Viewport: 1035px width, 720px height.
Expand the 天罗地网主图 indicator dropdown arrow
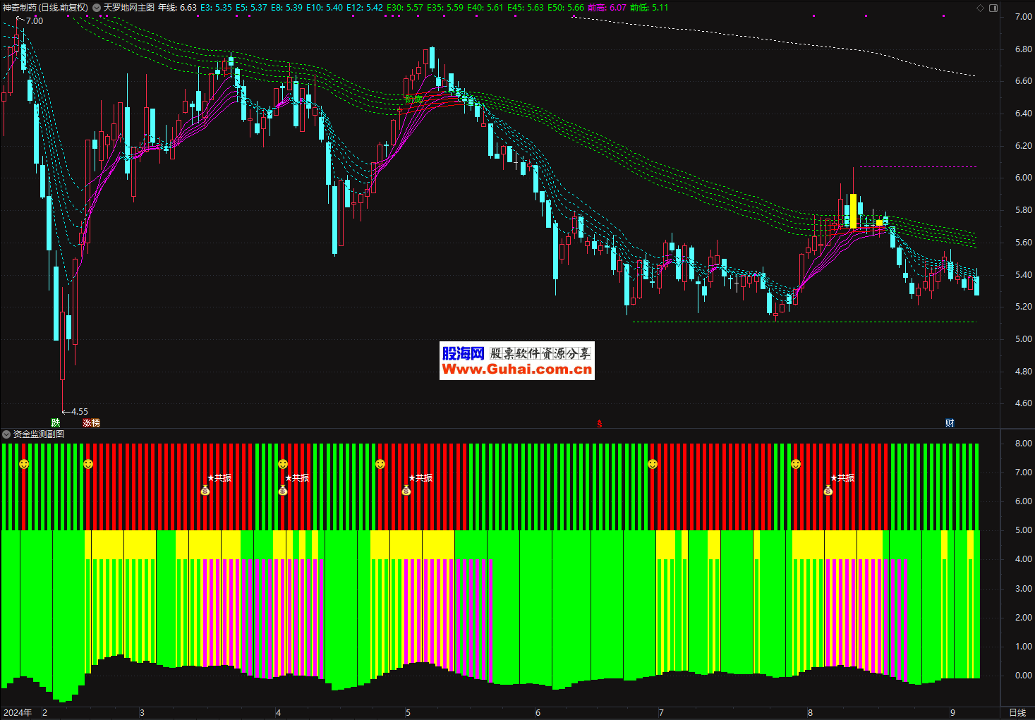pos(97,8)
